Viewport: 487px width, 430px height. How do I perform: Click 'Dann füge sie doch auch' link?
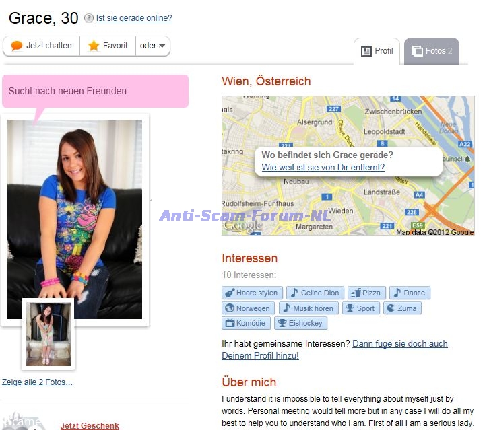(400, 343)
